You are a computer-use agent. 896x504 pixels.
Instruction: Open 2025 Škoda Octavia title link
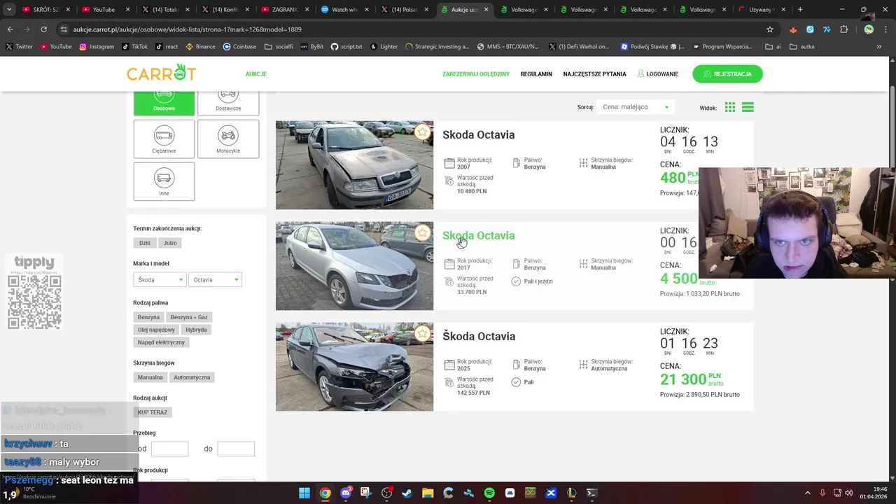point(479,336)
